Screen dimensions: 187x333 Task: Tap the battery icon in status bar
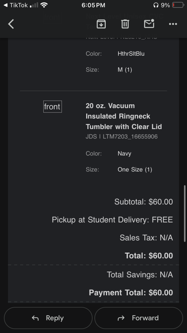pos(178,5)
